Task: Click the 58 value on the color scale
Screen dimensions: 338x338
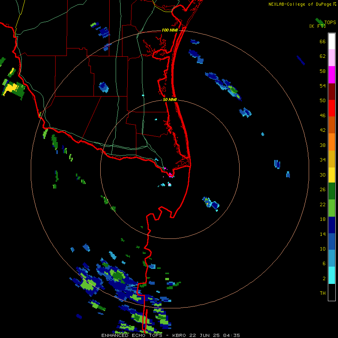Action: 323,71
